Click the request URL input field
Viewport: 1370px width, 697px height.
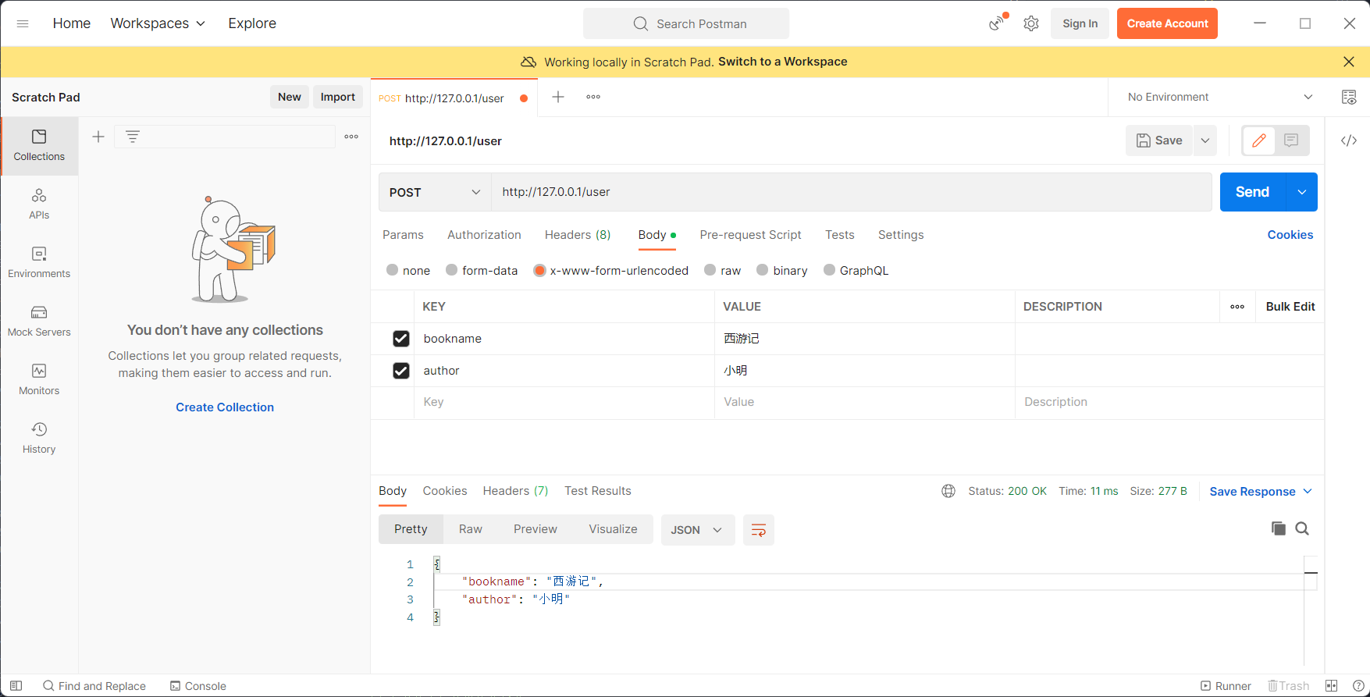851,192
